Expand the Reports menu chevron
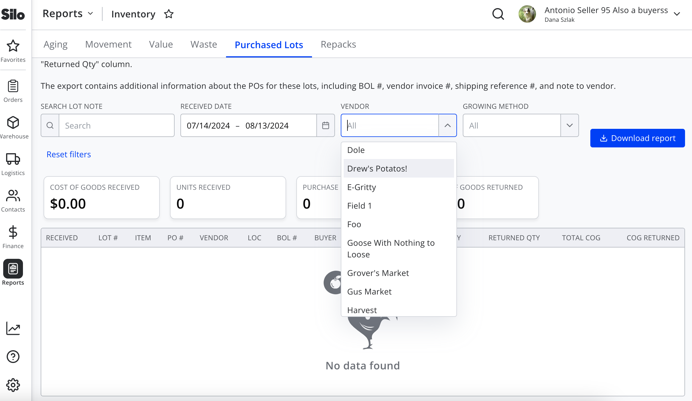Screen dimensions: 692x401 click(90, 14)
